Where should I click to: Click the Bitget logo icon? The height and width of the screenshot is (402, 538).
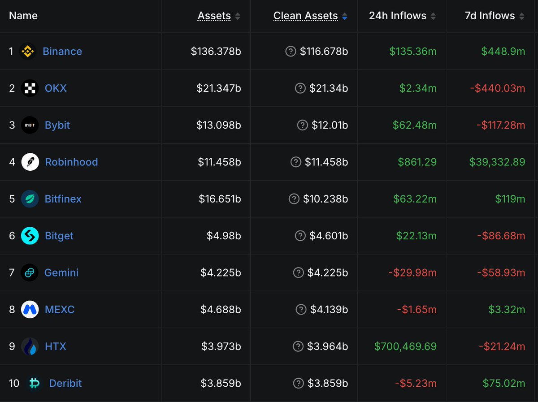(x=30, y=236)
